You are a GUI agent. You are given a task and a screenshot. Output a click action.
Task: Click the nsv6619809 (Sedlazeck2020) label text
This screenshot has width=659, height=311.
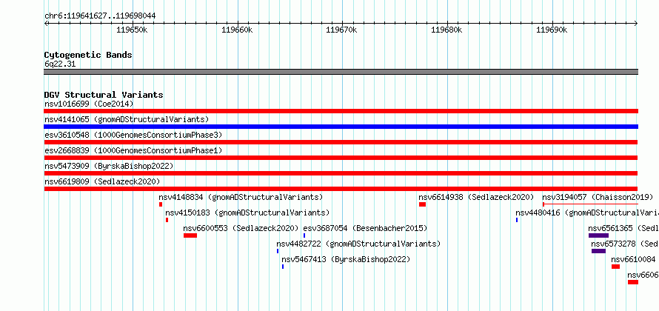[x=102, y=181]
